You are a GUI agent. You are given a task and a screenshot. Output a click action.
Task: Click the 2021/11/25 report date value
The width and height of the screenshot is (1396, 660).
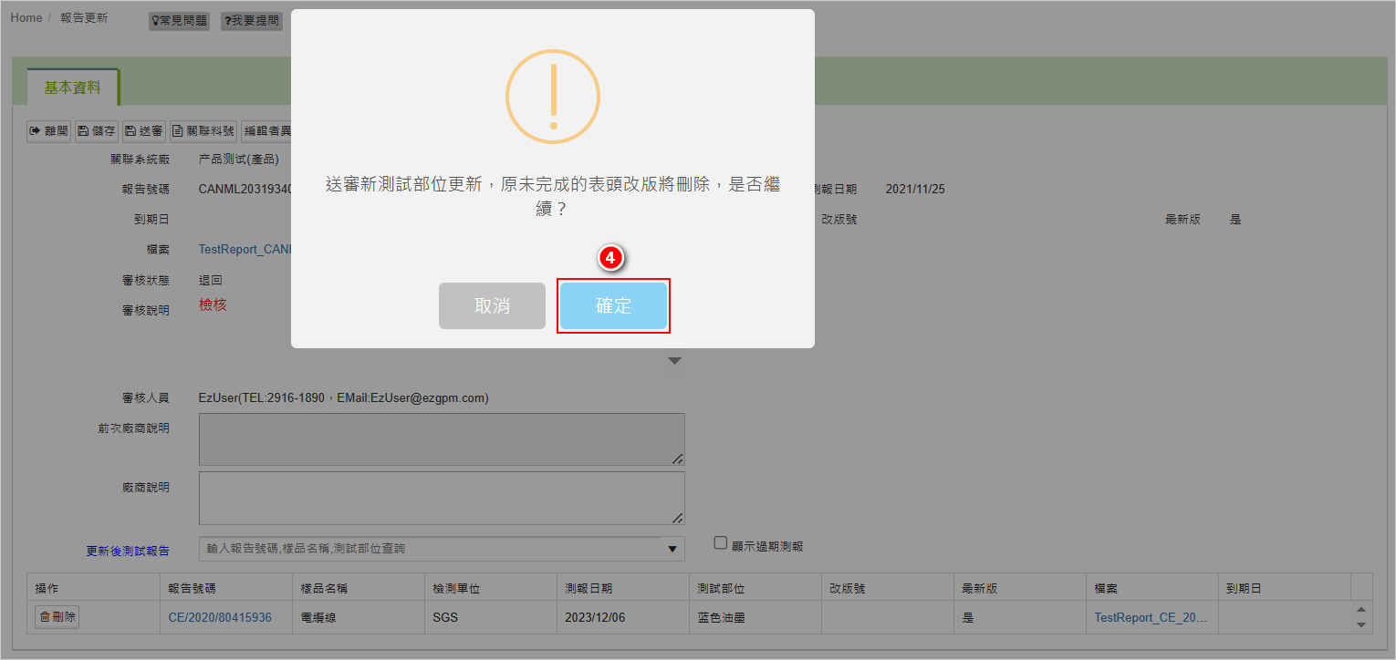pos(915,190)
